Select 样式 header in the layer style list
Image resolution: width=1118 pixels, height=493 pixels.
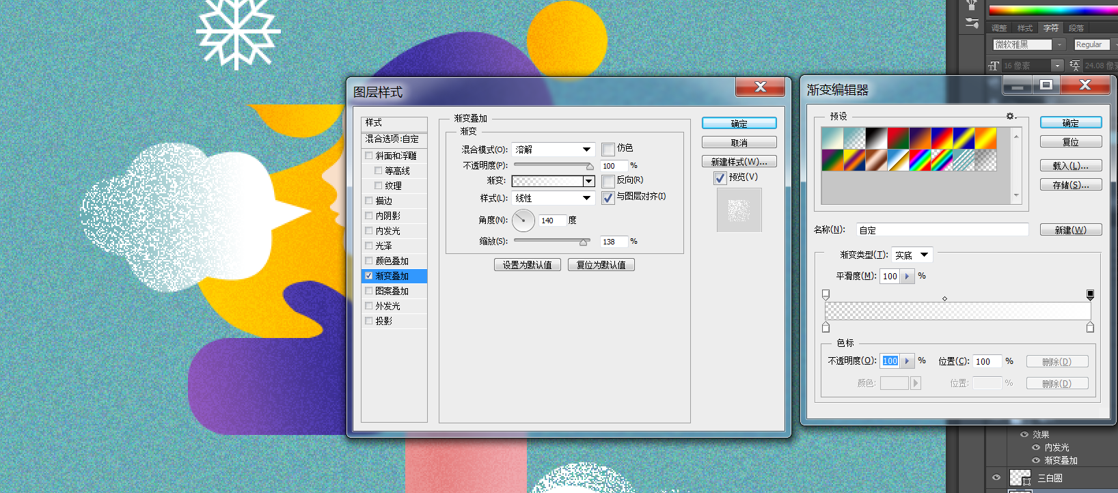(394, 123)
